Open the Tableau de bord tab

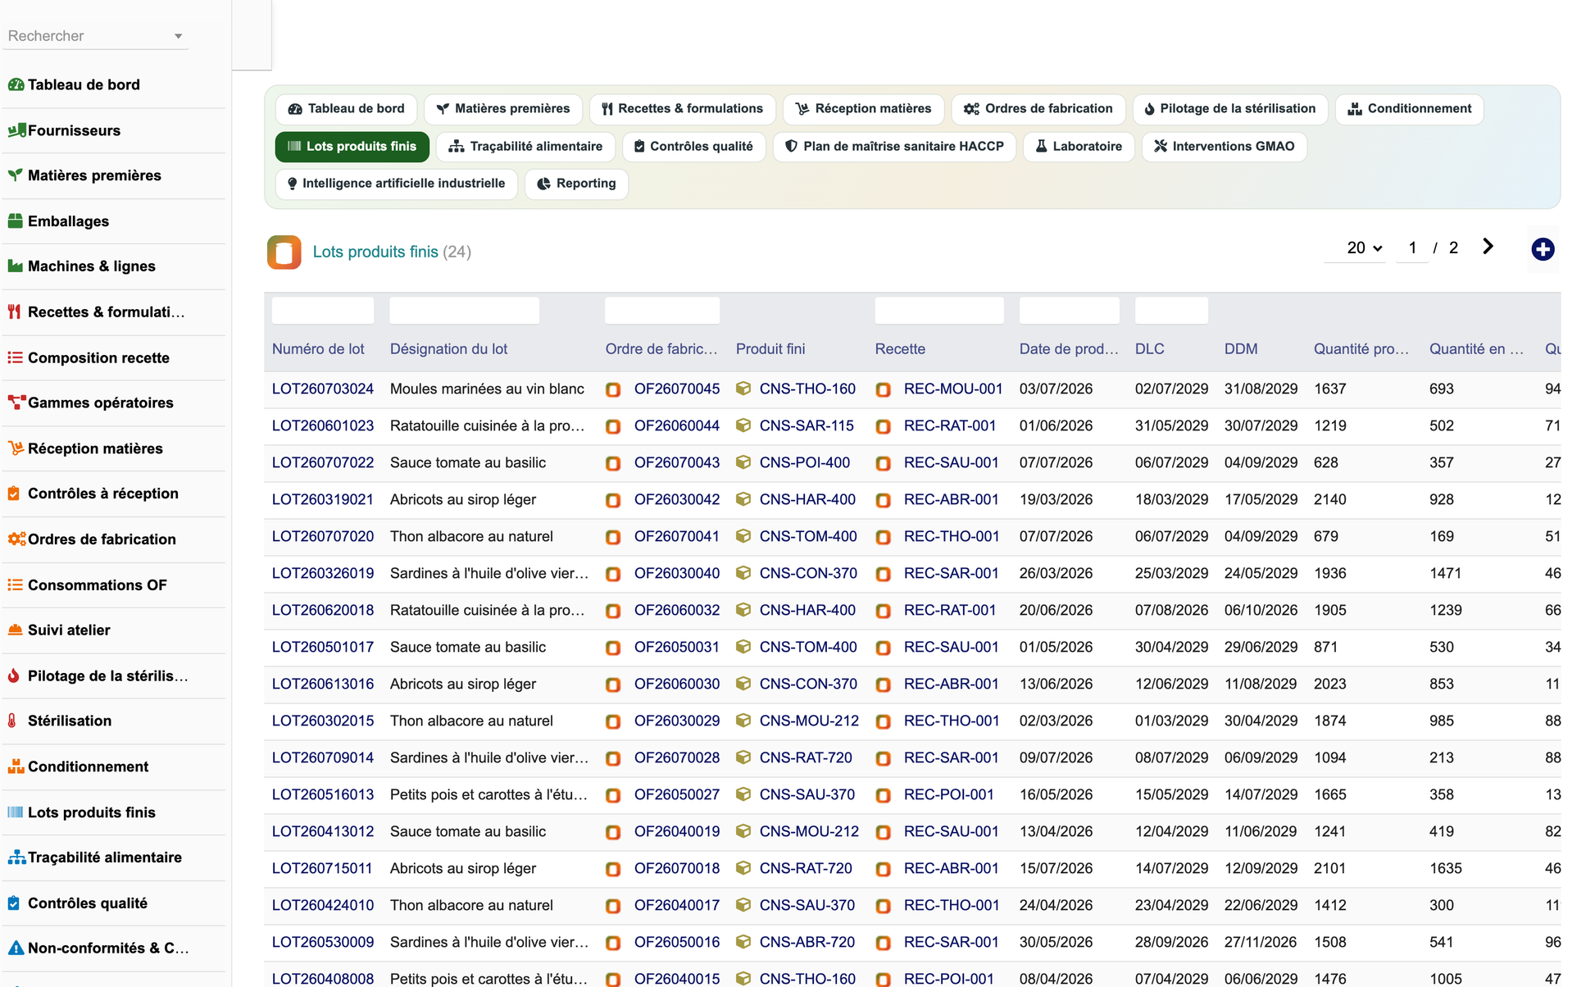[x=346, y=109]
